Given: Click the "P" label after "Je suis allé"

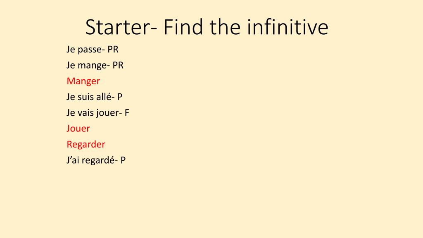Looking at the screenshot, I should tap(120, 97).
